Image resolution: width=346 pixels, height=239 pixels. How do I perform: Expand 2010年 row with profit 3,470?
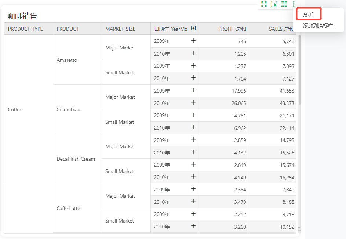(193, 201)
